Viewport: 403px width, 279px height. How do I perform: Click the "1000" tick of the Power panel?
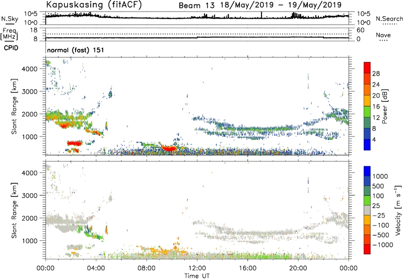(x=30, y=136)
